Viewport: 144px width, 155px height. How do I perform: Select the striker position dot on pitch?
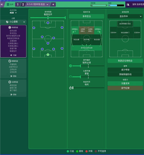tap(48, 23)
